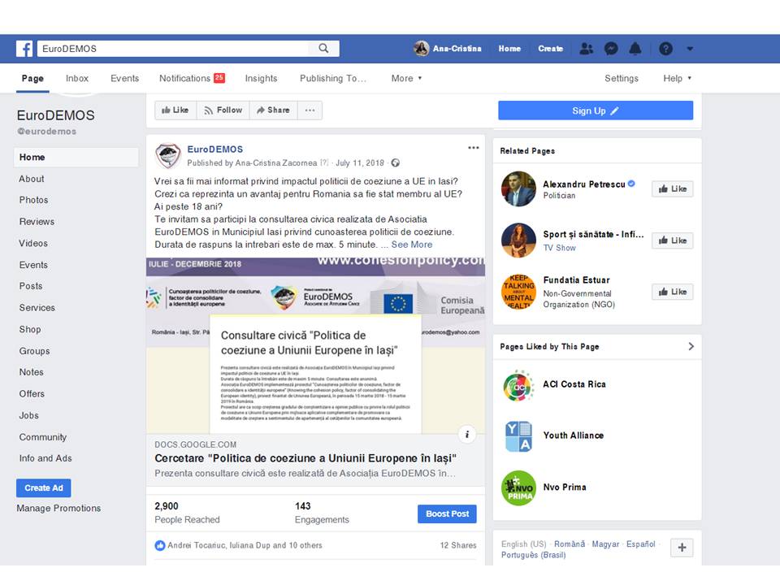Open the Notifications tab
The image size is (780, 585).
point(192,79)
